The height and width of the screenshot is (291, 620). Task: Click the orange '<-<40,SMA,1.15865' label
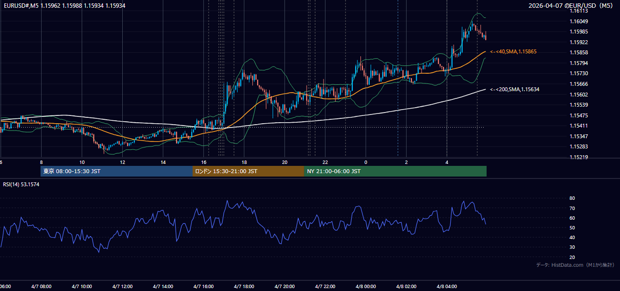(513, 51)
